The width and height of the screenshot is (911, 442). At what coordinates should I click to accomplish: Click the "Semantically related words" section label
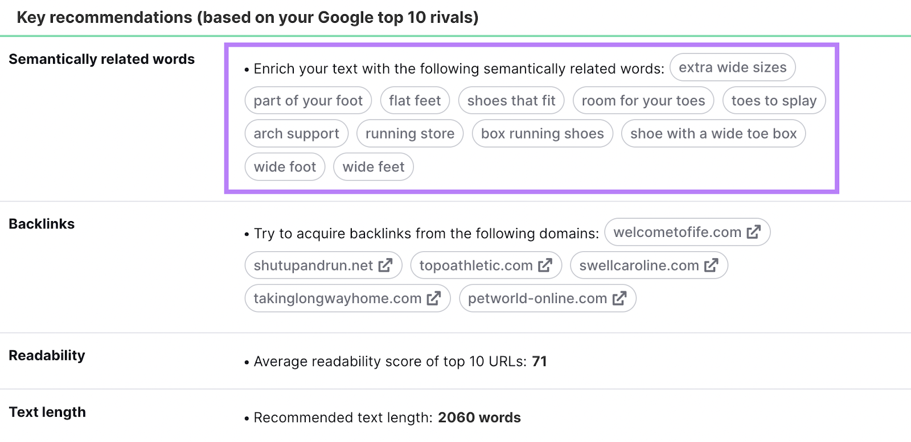tap(102, 59)
